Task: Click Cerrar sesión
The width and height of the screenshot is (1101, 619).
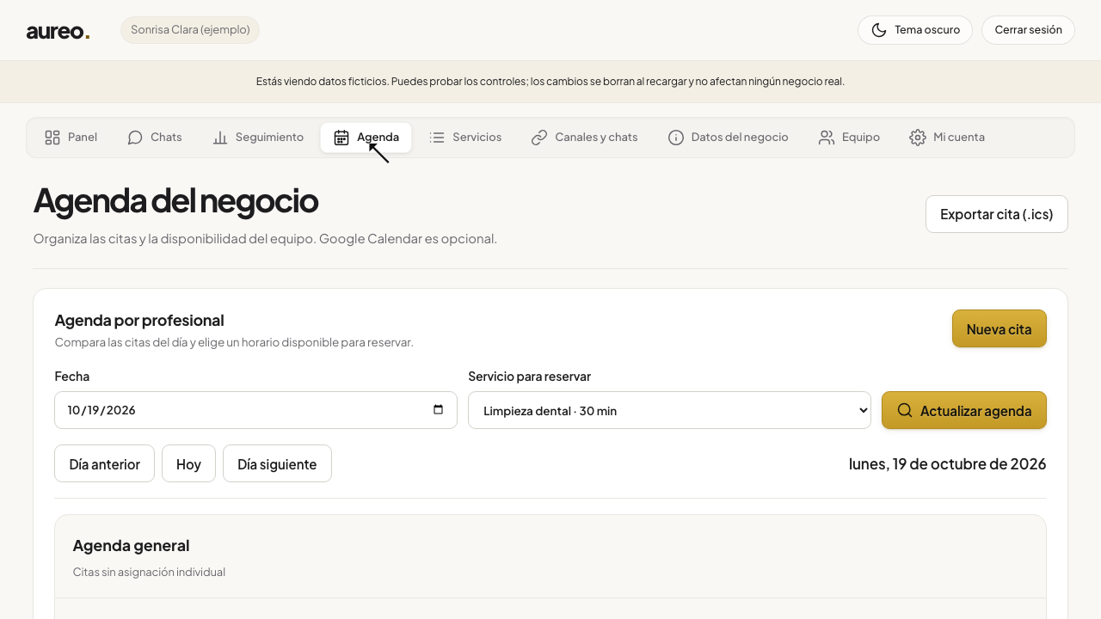Action: pos(1028,30)
